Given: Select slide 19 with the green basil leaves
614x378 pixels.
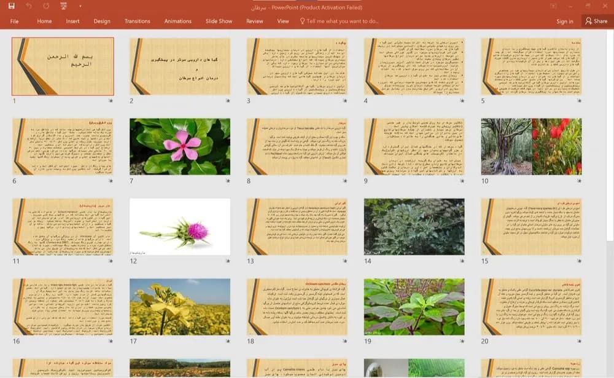Looking at the screenshot, I should 414,307.
